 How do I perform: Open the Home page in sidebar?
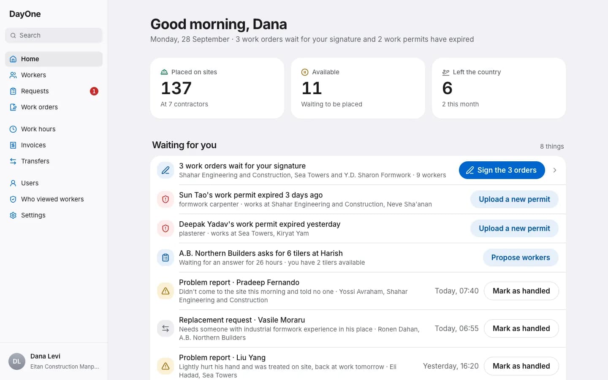pyautogui.click(x=54, y=59)
